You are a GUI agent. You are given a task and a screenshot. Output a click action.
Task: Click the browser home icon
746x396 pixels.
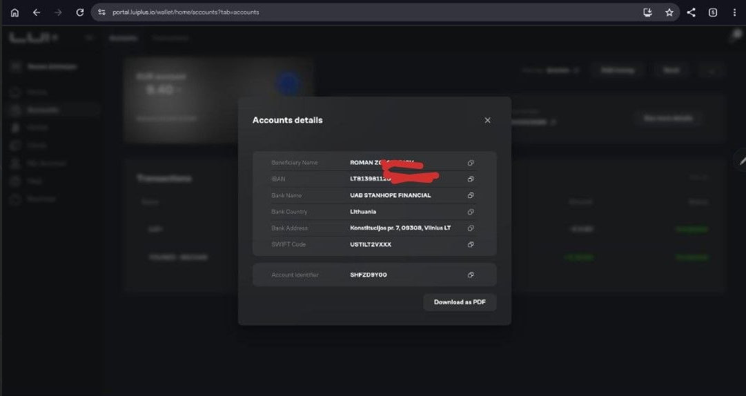(x=14, y=12)
